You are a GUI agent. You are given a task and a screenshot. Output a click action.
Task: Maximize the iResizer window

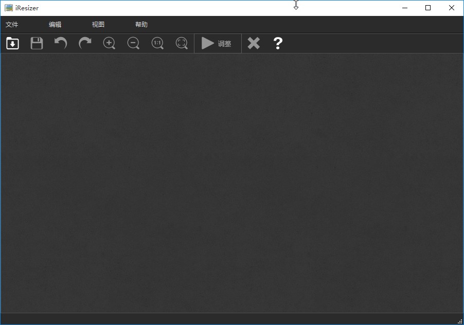(428, 8)
